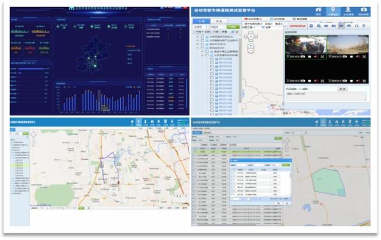Expand driver-cabin video to fullscreen
Viewport: 381px width, 240px height.
click(x=322, y=56)
